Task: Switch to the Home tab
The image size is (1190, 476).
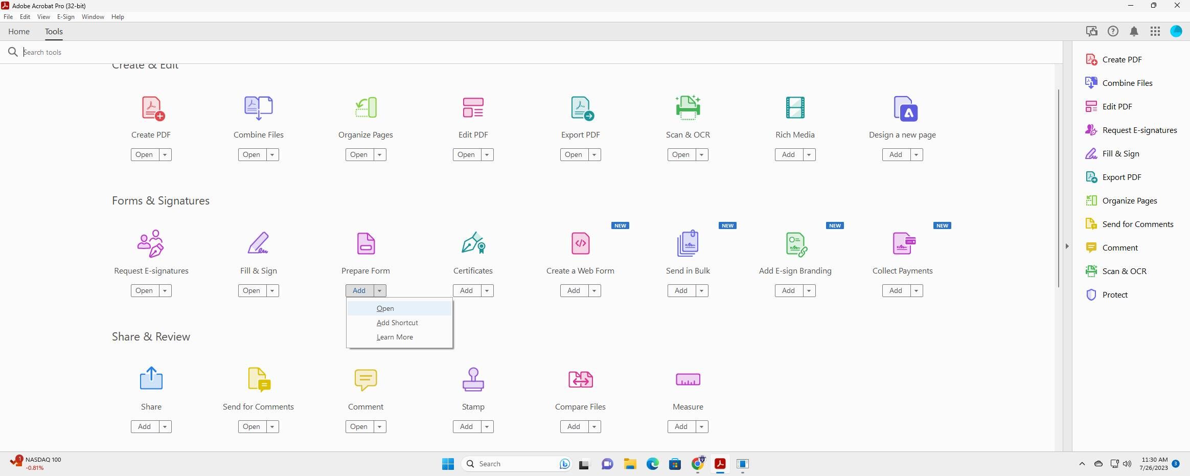Action: 19,31
